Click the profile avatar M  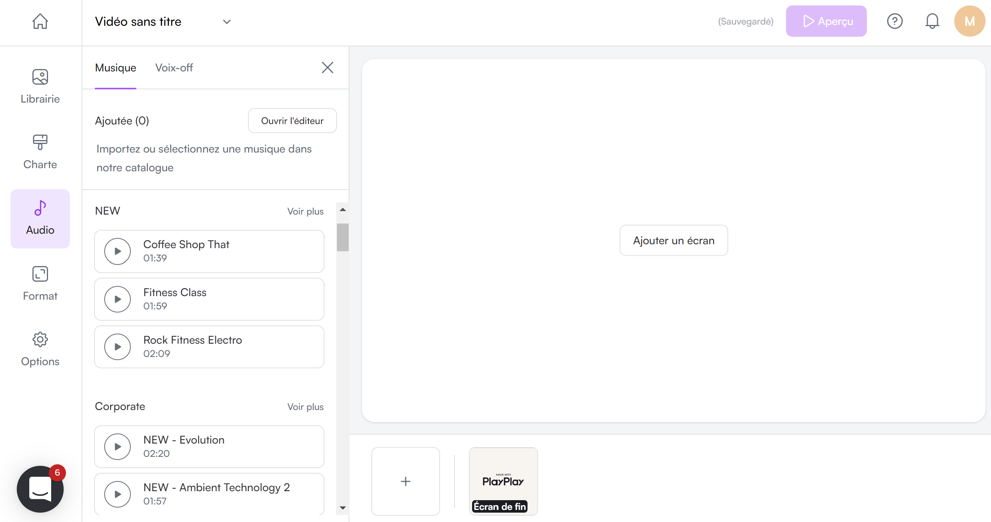click(x=970, y=21)
